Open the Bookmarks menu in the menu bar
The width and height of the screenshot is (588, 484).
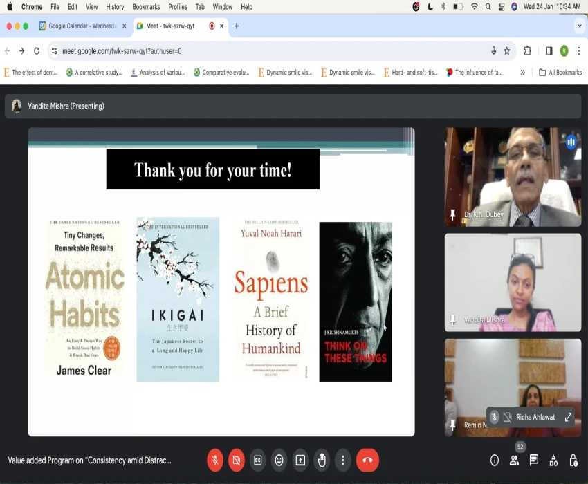click(146, 7)
